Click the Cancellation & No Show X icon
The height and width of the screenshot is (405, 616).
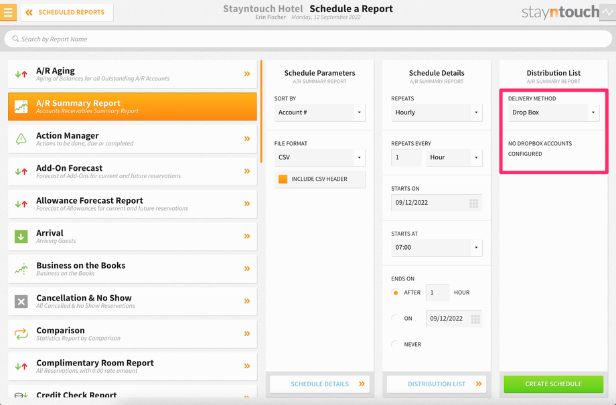tap(21, 301)
